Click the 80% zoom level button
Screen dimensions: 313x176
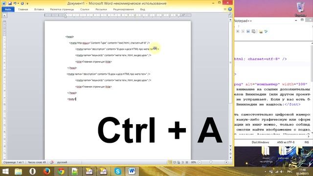(x=194, y=162)
